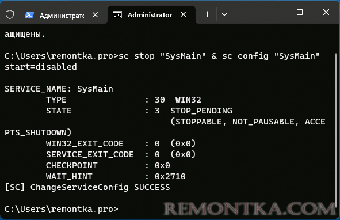This screenshot has width=340, height=220.
Task: Open a new tab with the plus button
Action: click(207, 14)
